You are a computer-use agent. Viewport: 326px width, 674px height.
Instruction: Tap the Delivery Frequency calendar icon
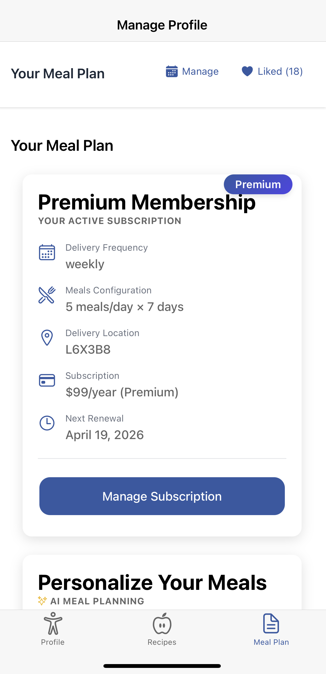coord(47,252)
